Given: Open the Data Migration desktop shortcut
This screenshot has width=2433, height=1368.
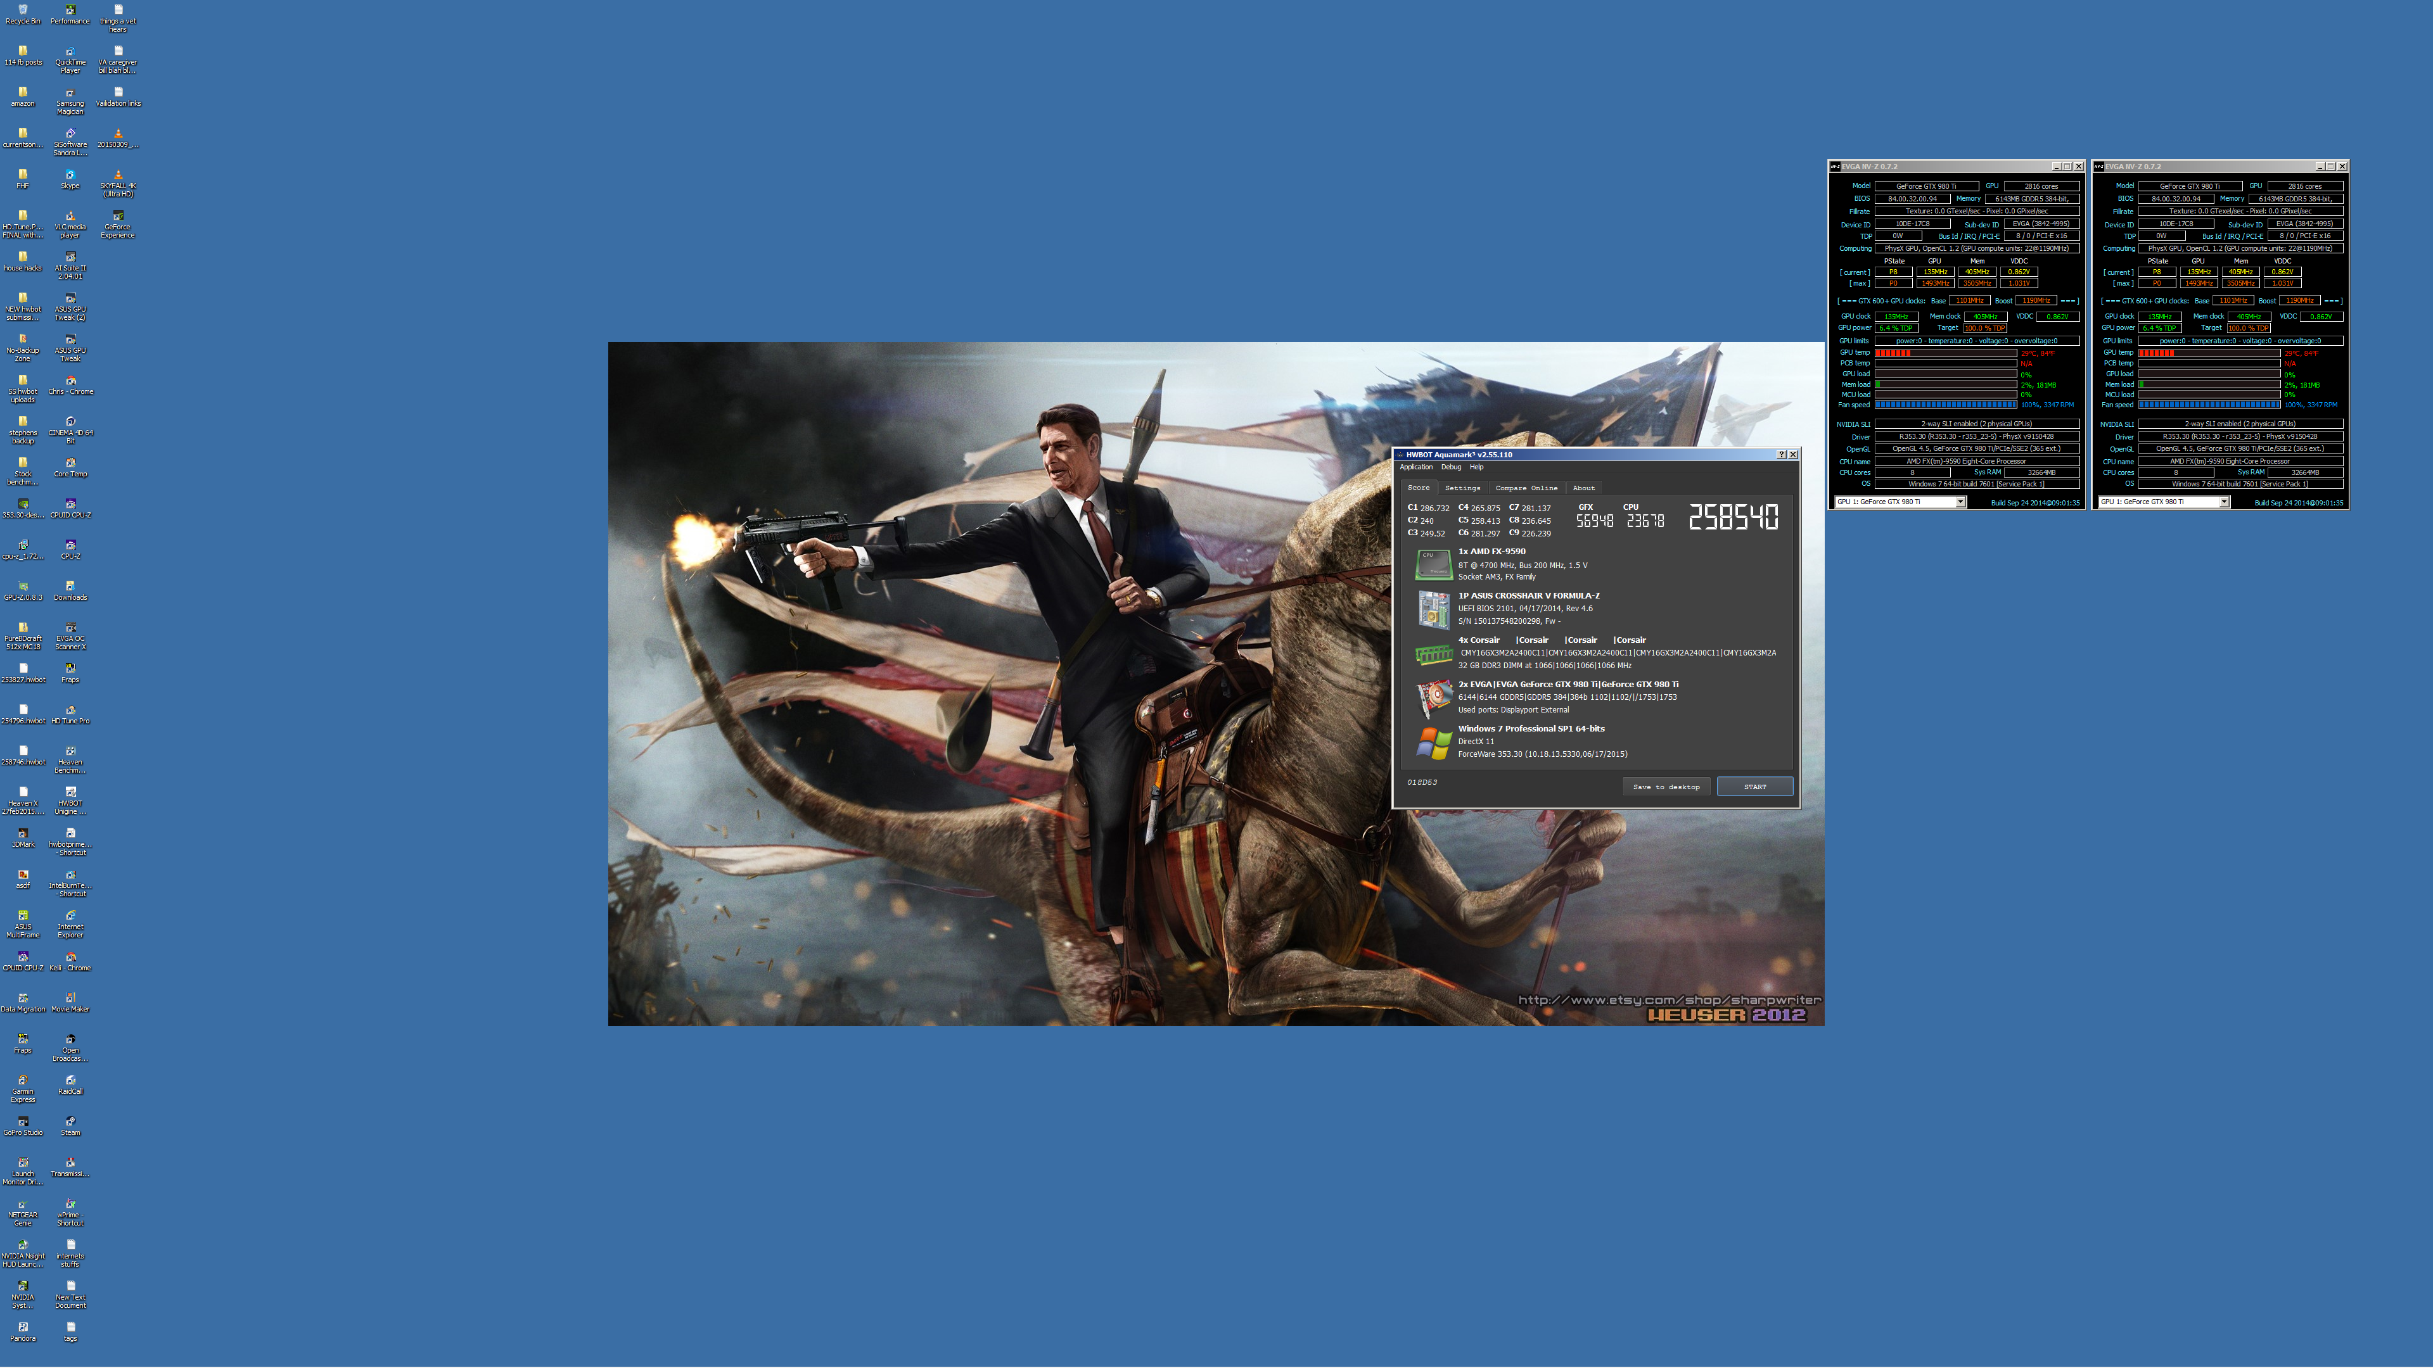Looking at the screenshot, I should point(23,1003).
